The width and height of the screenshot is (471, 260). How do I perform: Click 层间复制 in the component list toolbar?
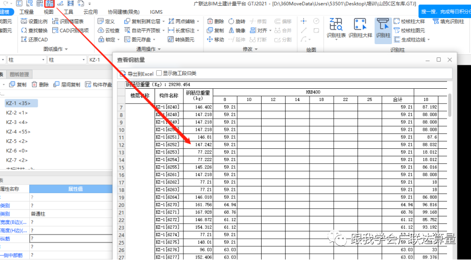[x=67, y=85]
